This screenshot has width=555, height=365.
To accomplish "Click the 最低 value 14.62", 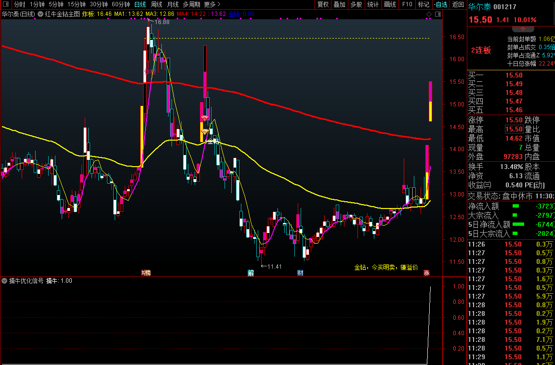I will click(514, 138).
